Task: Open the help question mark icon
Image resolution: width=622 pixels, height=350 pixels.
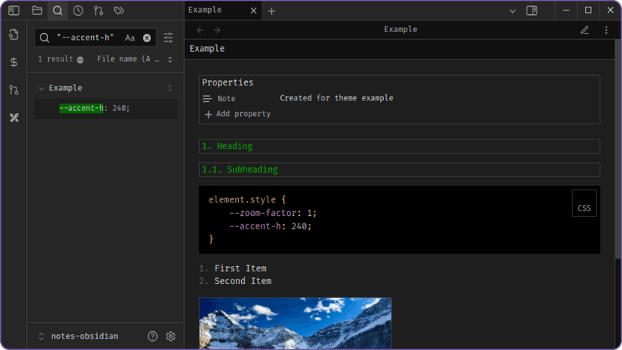Action: pos(152,337)
